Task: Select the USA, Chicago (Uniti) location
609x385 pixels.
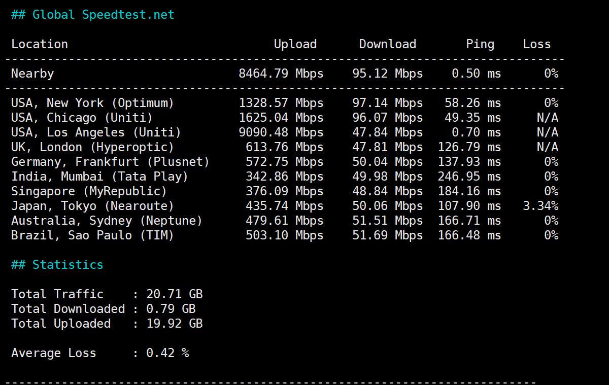Action: pyautogui.click(x=82, y=118)
